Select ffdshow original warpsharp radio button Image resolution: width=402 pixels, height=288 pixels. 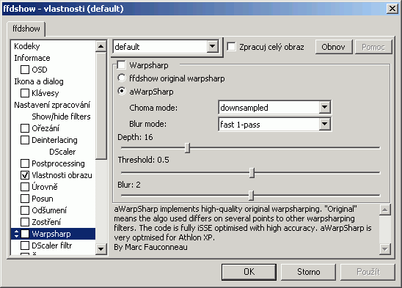122,78
